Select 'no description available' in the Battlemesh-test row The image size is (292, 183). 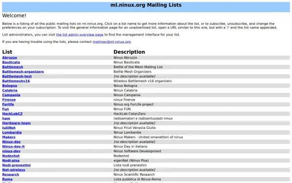(x=134, y=77)
